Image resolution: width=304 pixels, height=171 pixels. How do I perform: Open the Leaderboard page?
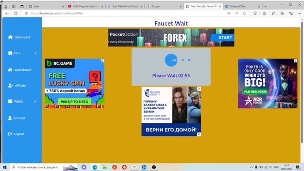coord(19,70)
